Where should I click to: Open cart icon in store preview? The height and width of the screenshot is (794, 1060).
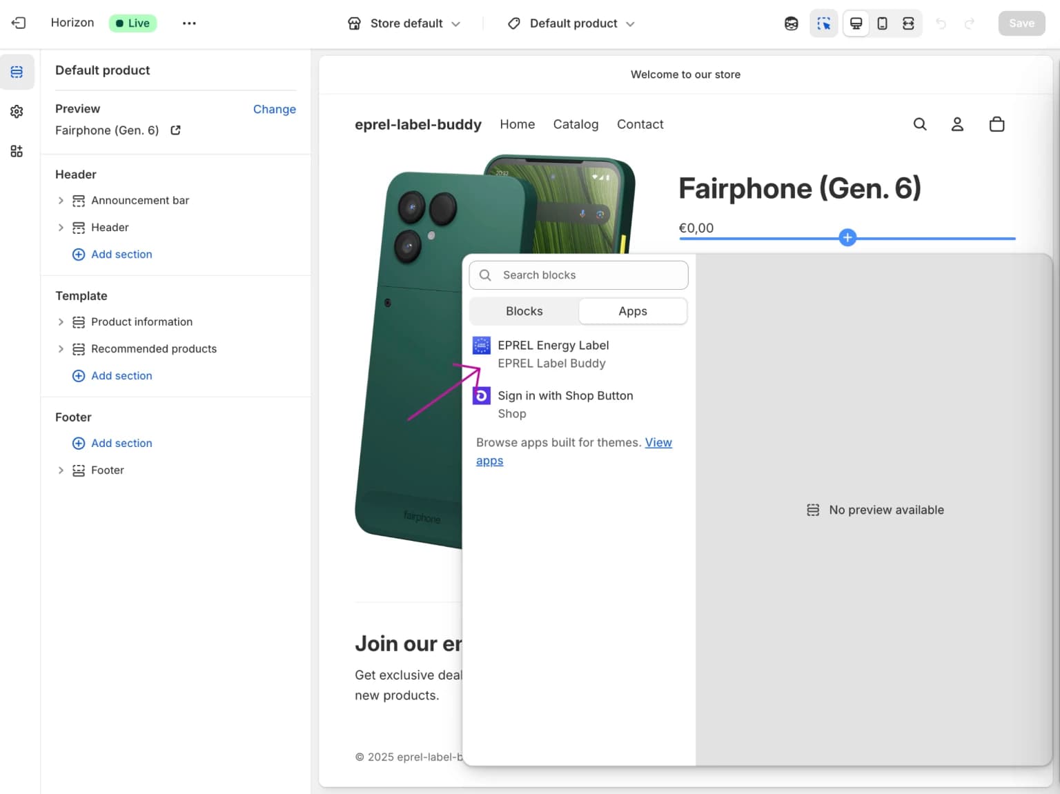[x=997, y=124]
